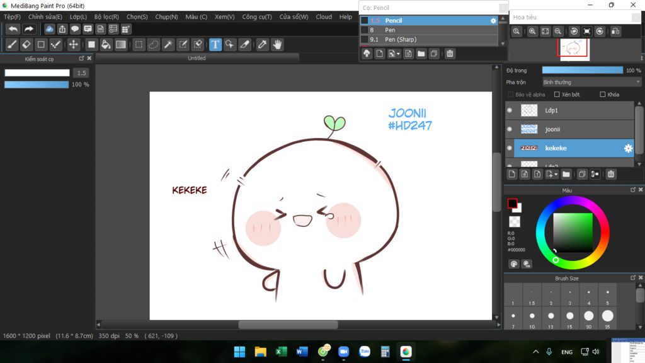Click the brush size value field 1.5
Screen dimensions: 645x363
click(81, 73)
